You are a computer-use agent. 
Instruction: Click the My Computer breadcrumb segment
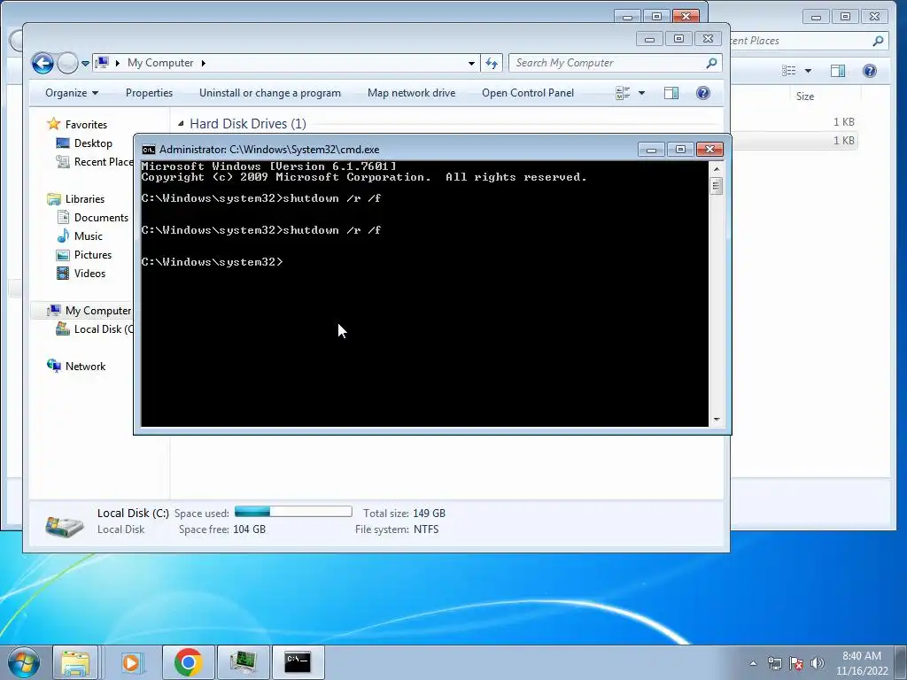click(x=160, y=63)
